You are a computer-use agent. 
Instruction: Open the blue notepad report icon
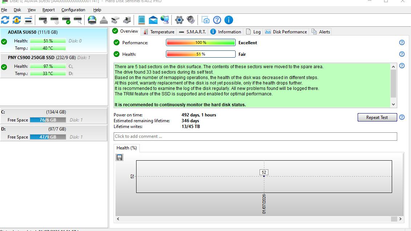142,20
